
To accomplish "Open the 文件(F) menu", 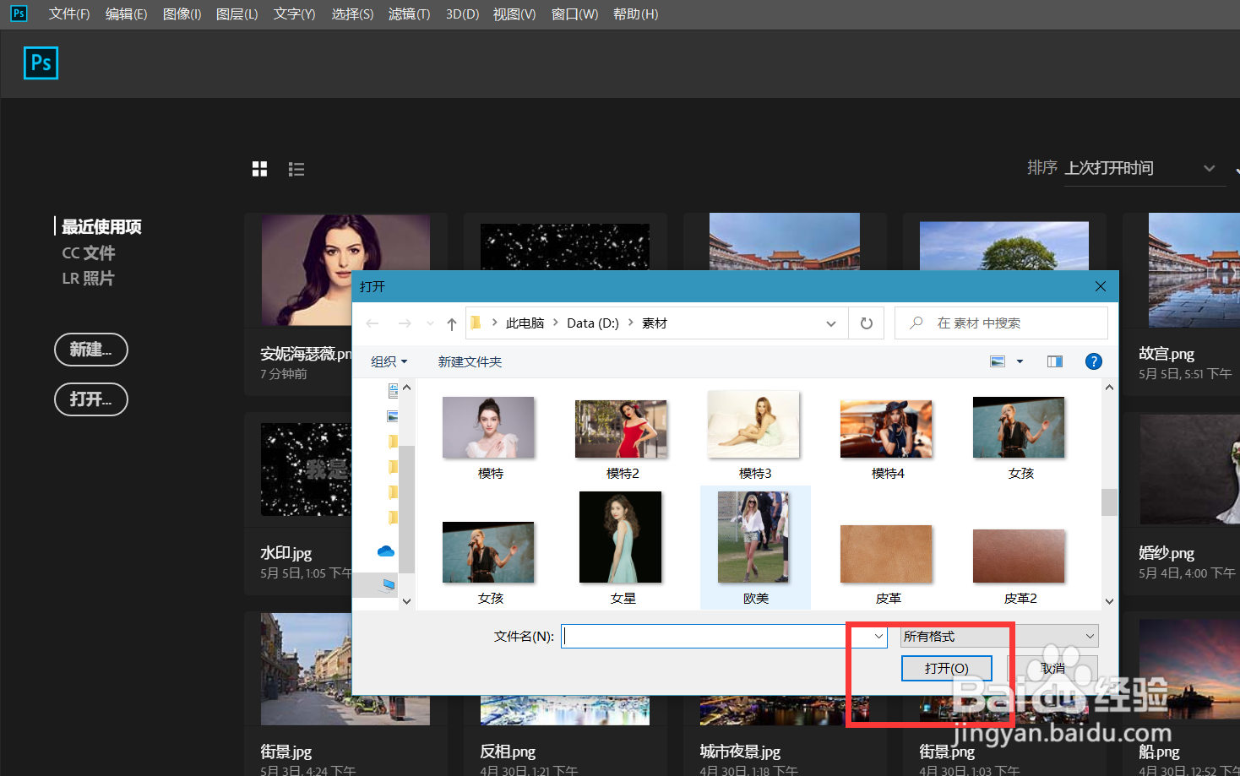I will [69, 14].
